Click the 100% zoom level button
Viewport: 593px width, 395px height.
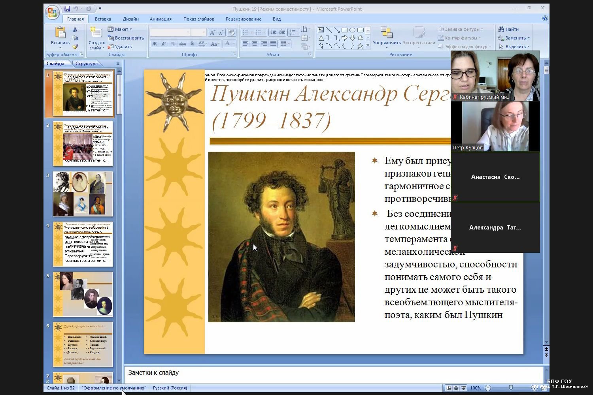point(475,388)
